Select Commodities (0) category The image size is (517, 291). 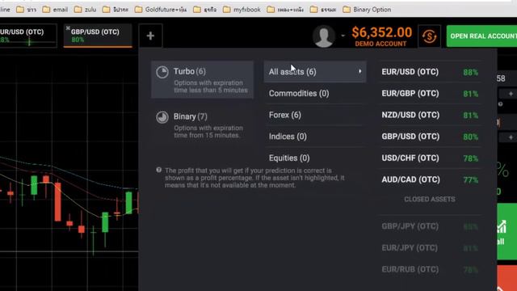(315, 94)
